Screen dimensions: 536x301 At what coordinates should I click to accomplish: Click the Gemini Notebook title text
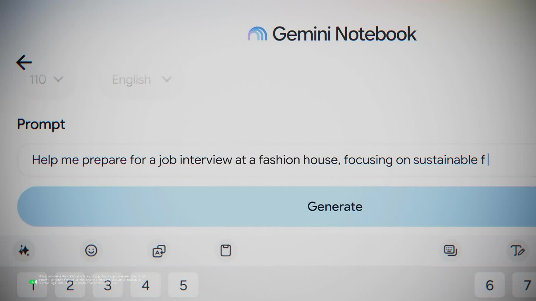click(344, 34)
